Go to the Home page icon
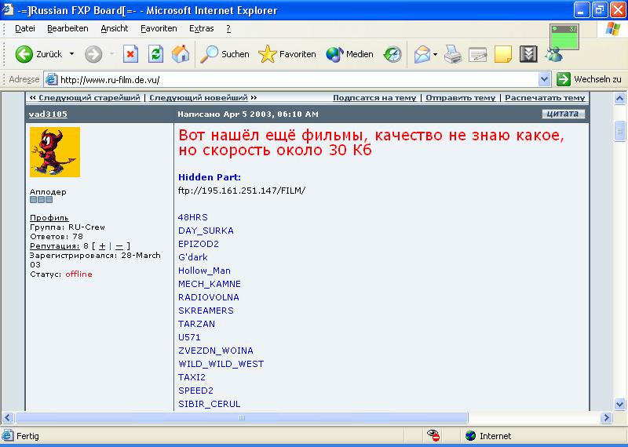 pos(181,54)
